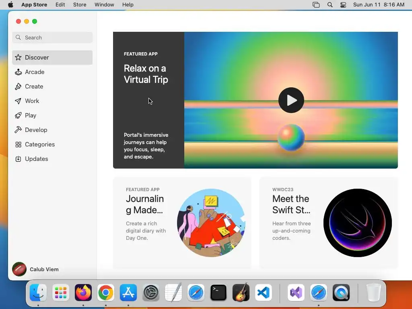The width and height of the screenshot is (412, 309).
Task: Click the Swift logo artwork
Action: pyautogui.click(x=358, y=223)
